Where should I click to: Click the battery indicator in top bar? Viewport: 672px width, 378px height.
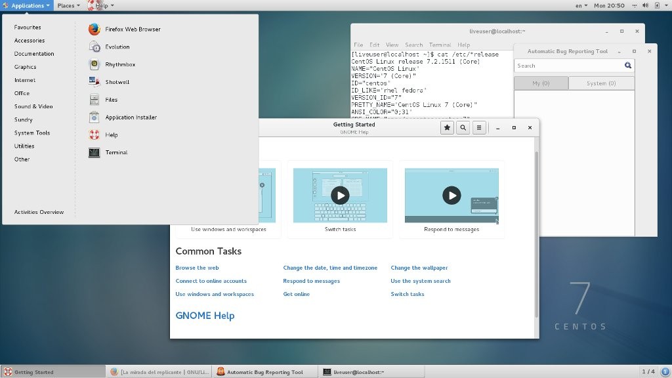click(x=657, y=5)
